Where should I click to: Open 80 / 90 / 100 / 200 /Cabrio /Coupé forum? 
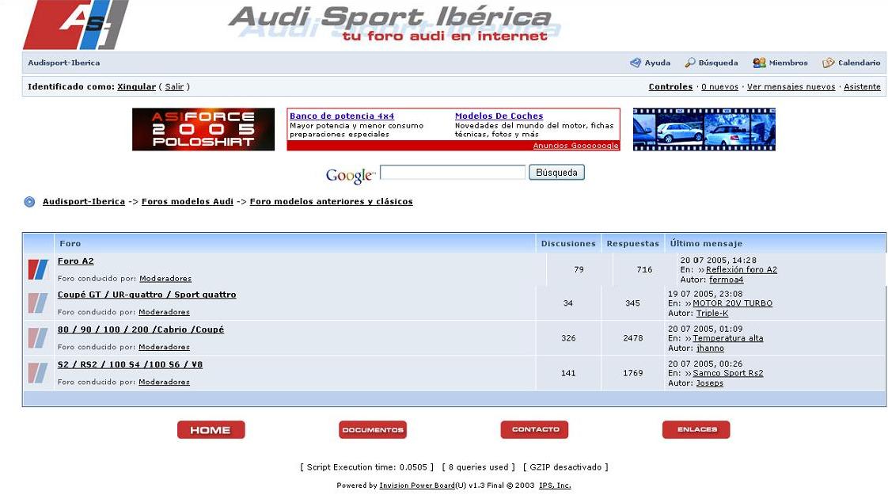pyautogui.click(x=141, y=330)
